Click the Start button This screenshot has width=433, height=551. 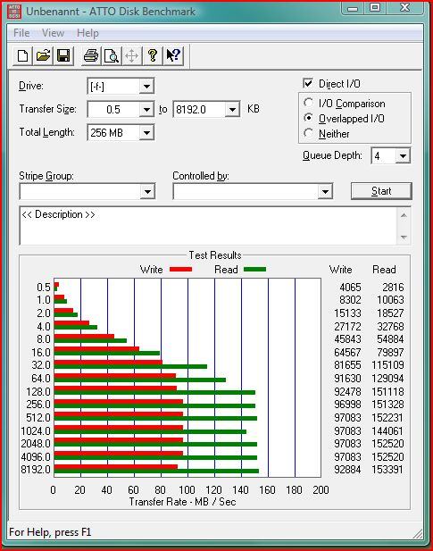click(x=381, y=191)
